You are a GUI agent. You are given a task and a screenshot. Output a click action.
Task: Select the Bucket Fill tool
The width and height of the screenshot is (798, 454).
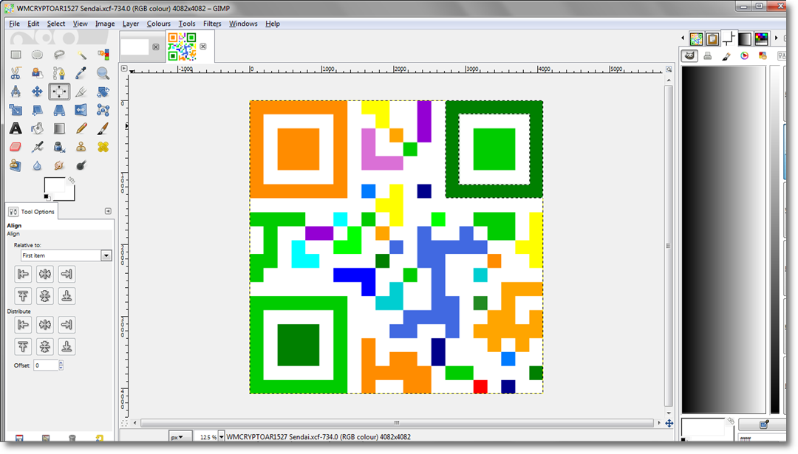click(37, 128)
